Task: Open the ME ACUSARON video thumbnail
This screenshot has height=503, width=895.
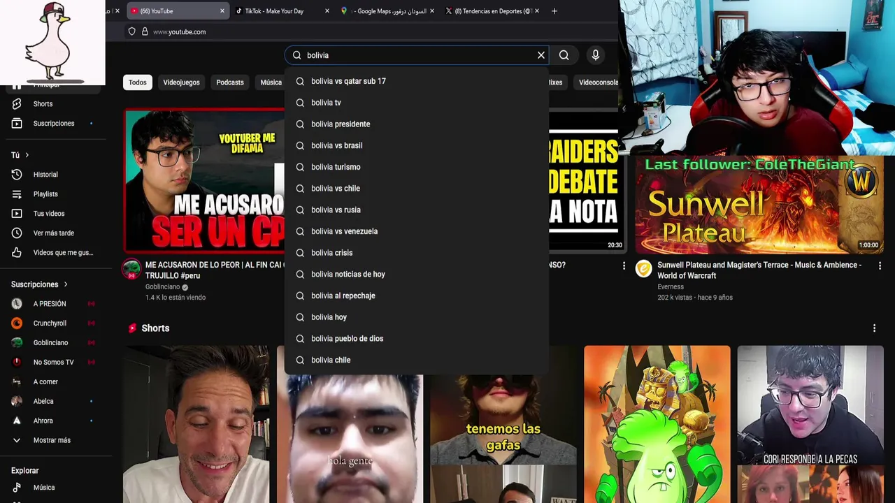Action: tap(204, 180)
